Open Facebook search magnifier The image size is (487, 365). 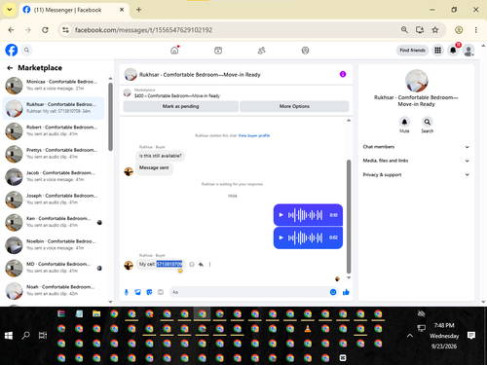click(x=26, y=51)
